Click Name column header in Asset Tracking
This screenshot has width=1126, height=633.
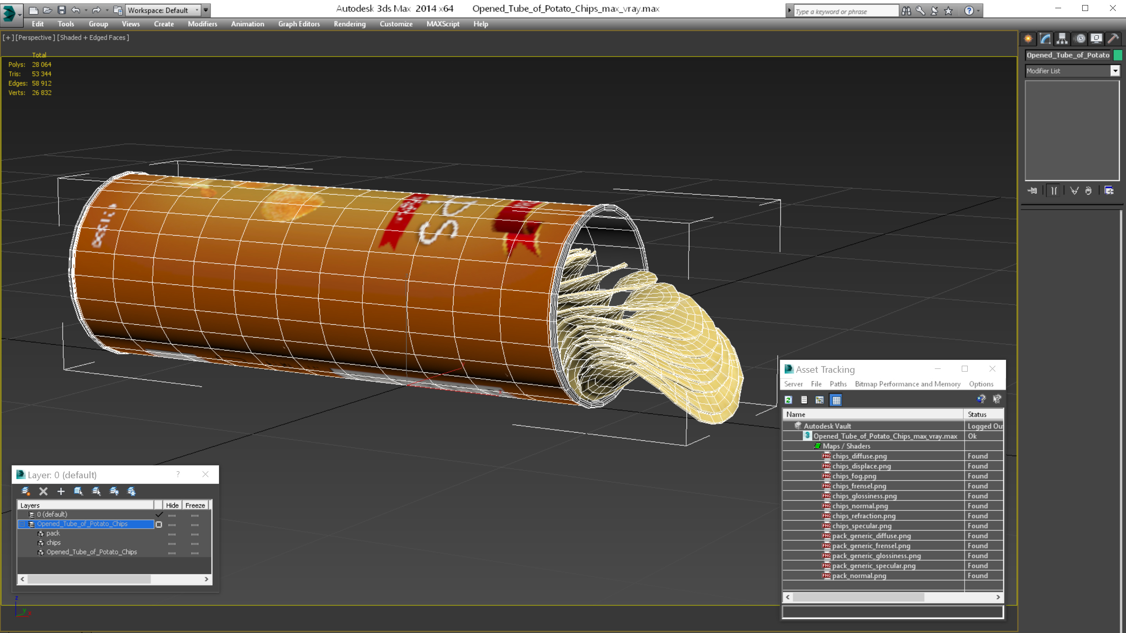[x=873, y=414]
